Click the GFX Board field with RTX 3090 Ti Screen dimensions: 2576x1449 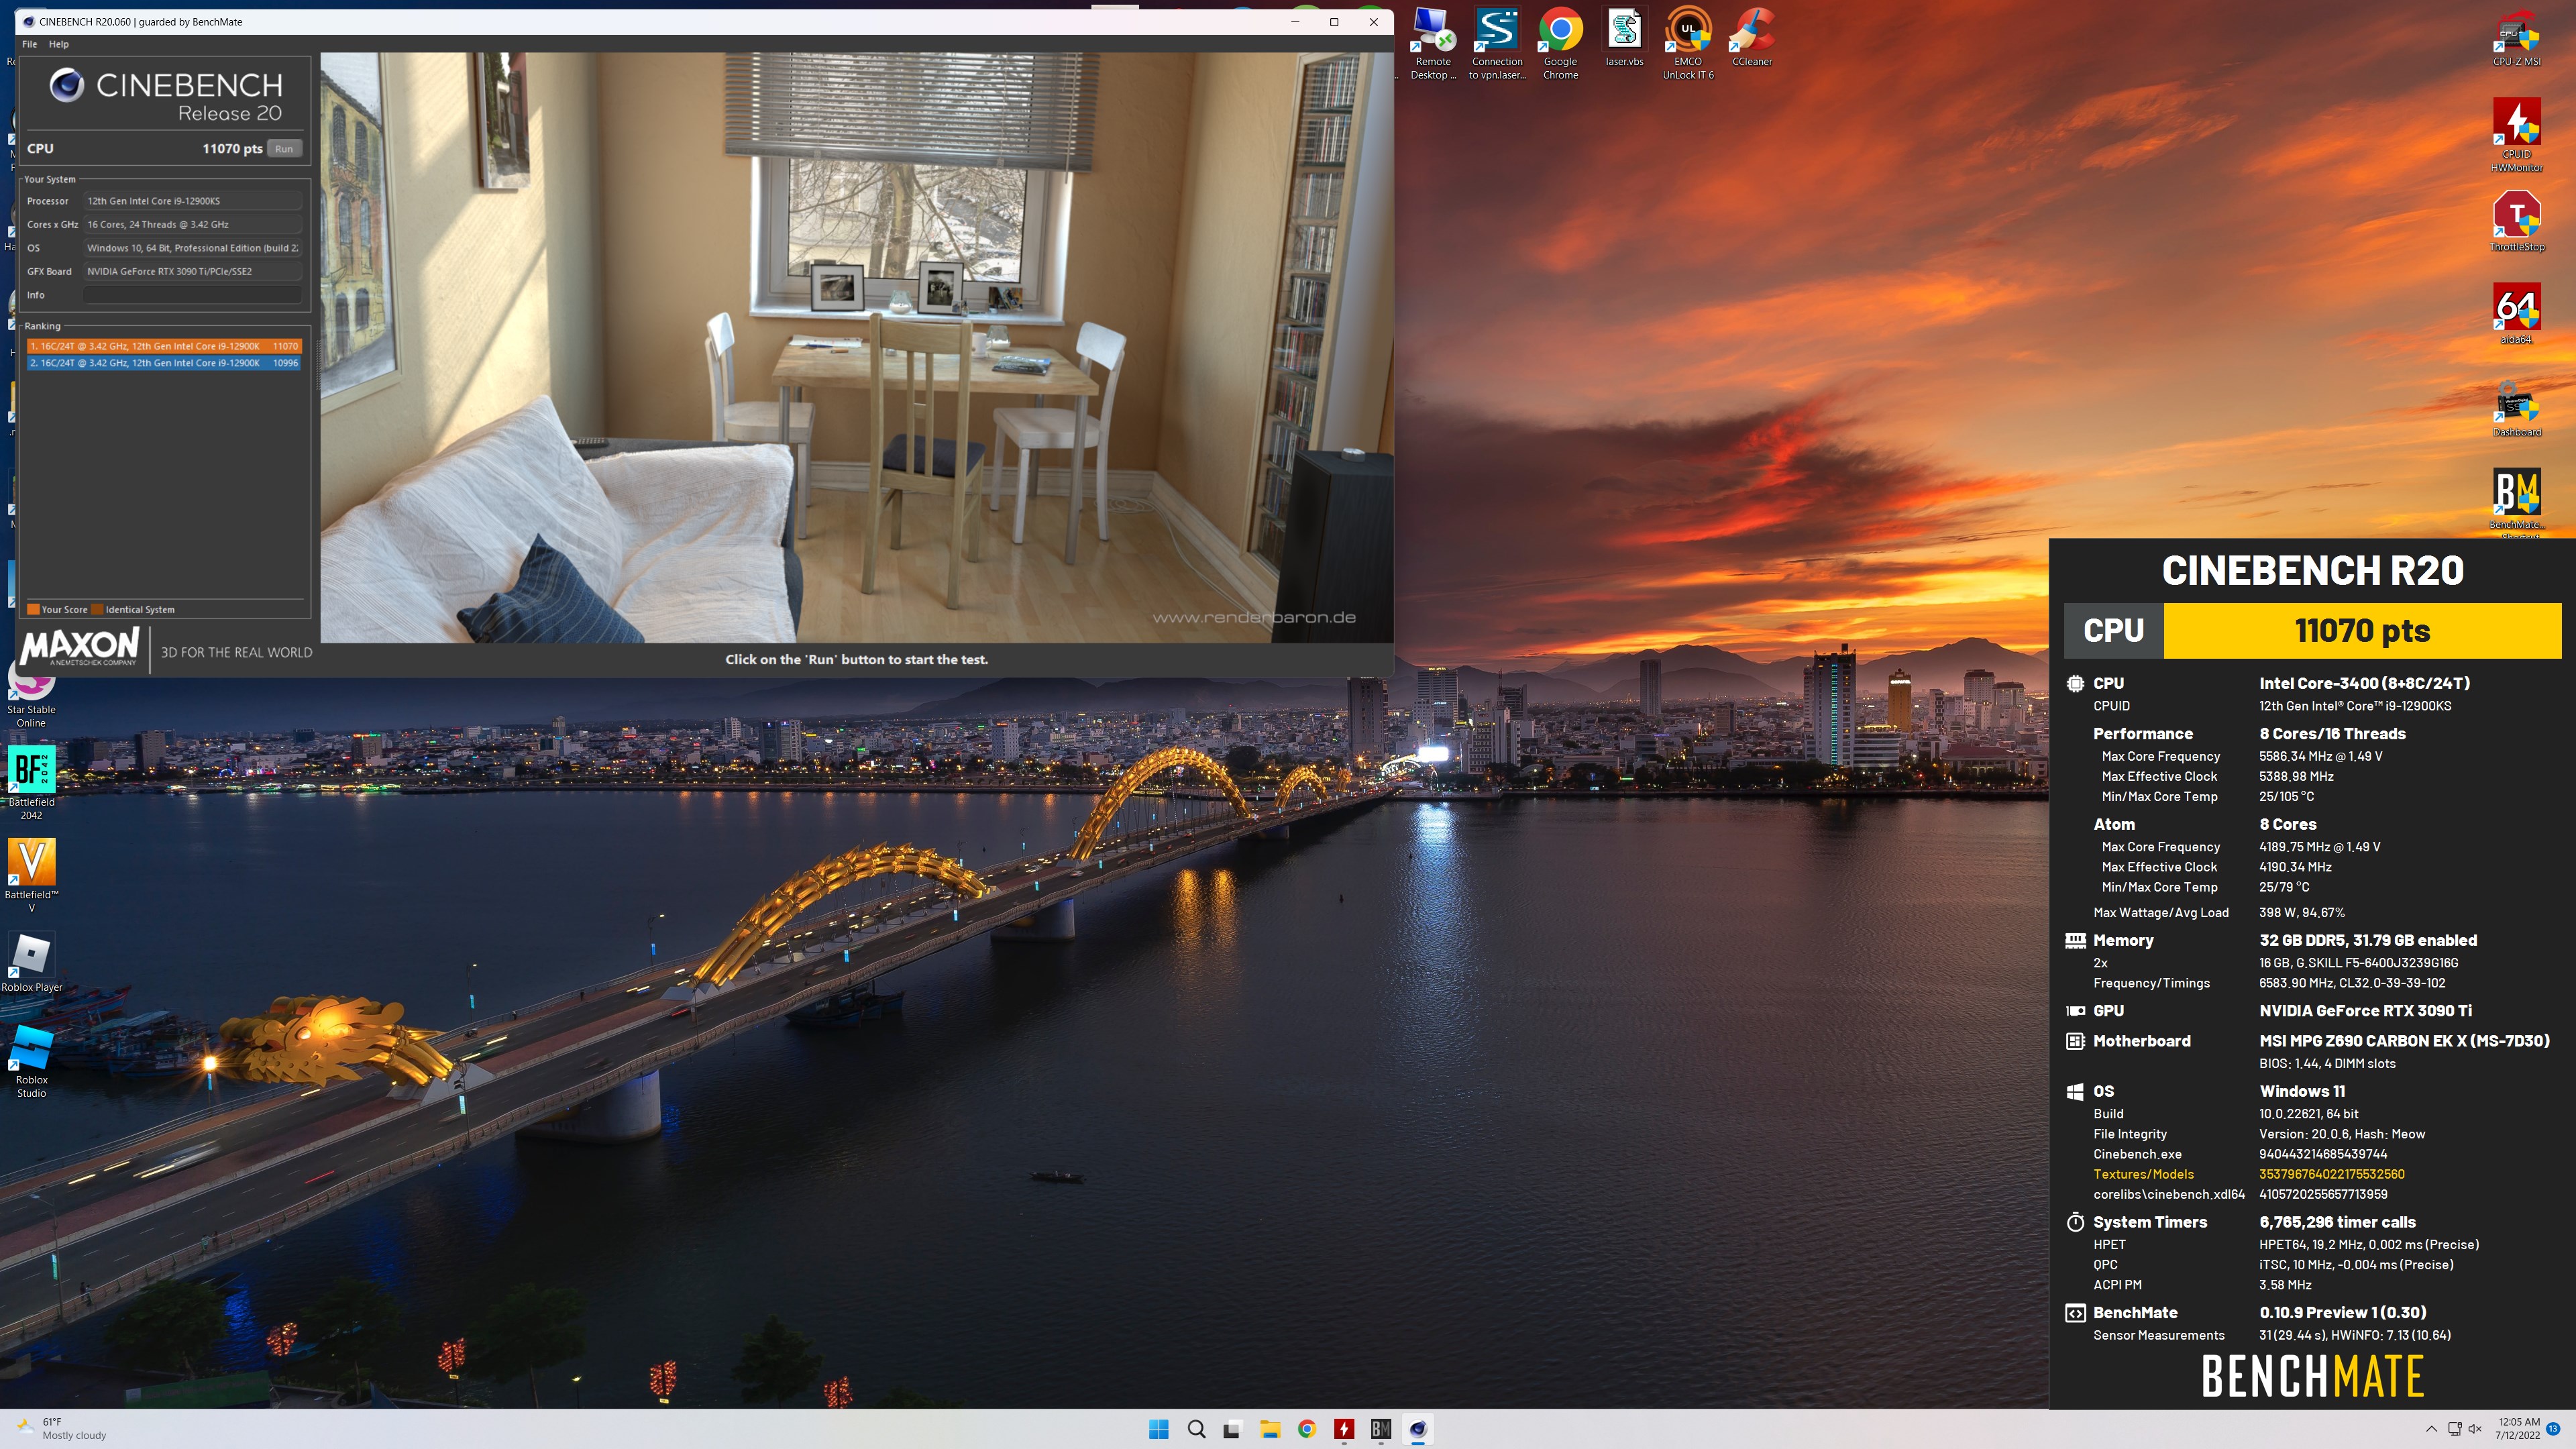click(192, 271)
